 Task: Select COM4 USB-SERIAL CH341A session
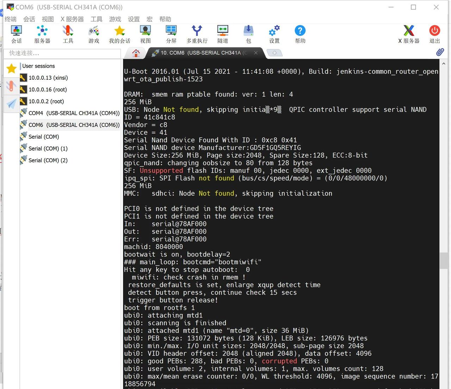74,113
